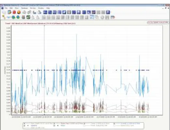
Task: Click the highlighted window-layout icon in second toolbar row
Action: [x=92, y=17]
